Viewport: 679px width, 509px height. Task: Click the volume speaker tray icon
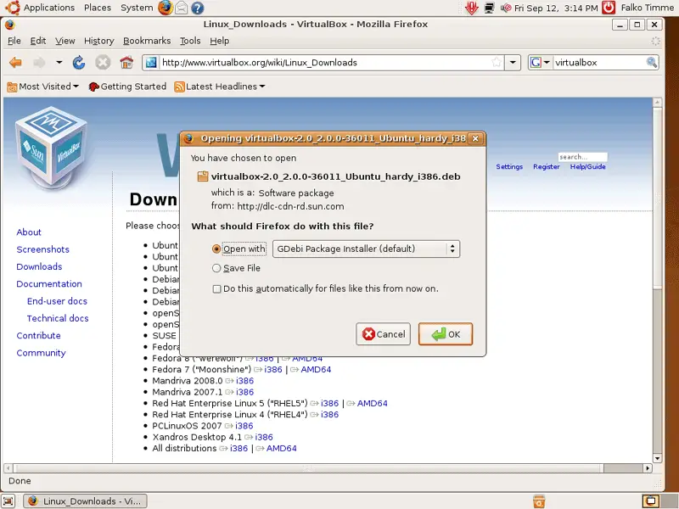pyautogui.click(x=505, y=8)
